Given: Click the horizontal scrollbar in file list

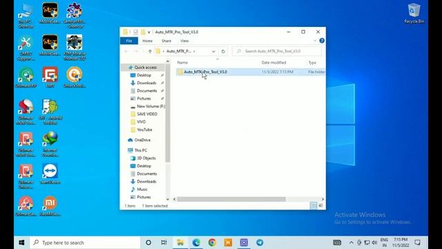Looking at the screenshot, I should pyautogui.click(x=231, y=199).
